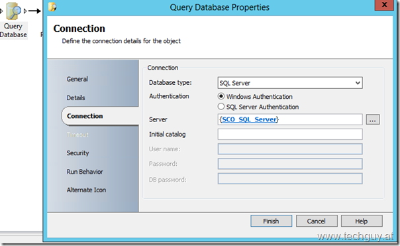Screen dimensions: 400x246
Task: Select Windows Authentication radio button
Action: coord(221,96)
